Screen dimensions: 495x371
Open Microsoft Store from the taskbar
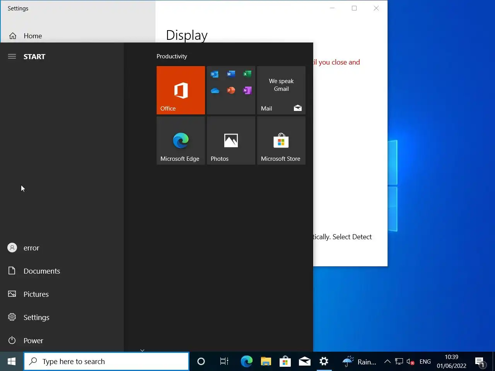coord(285,361)
